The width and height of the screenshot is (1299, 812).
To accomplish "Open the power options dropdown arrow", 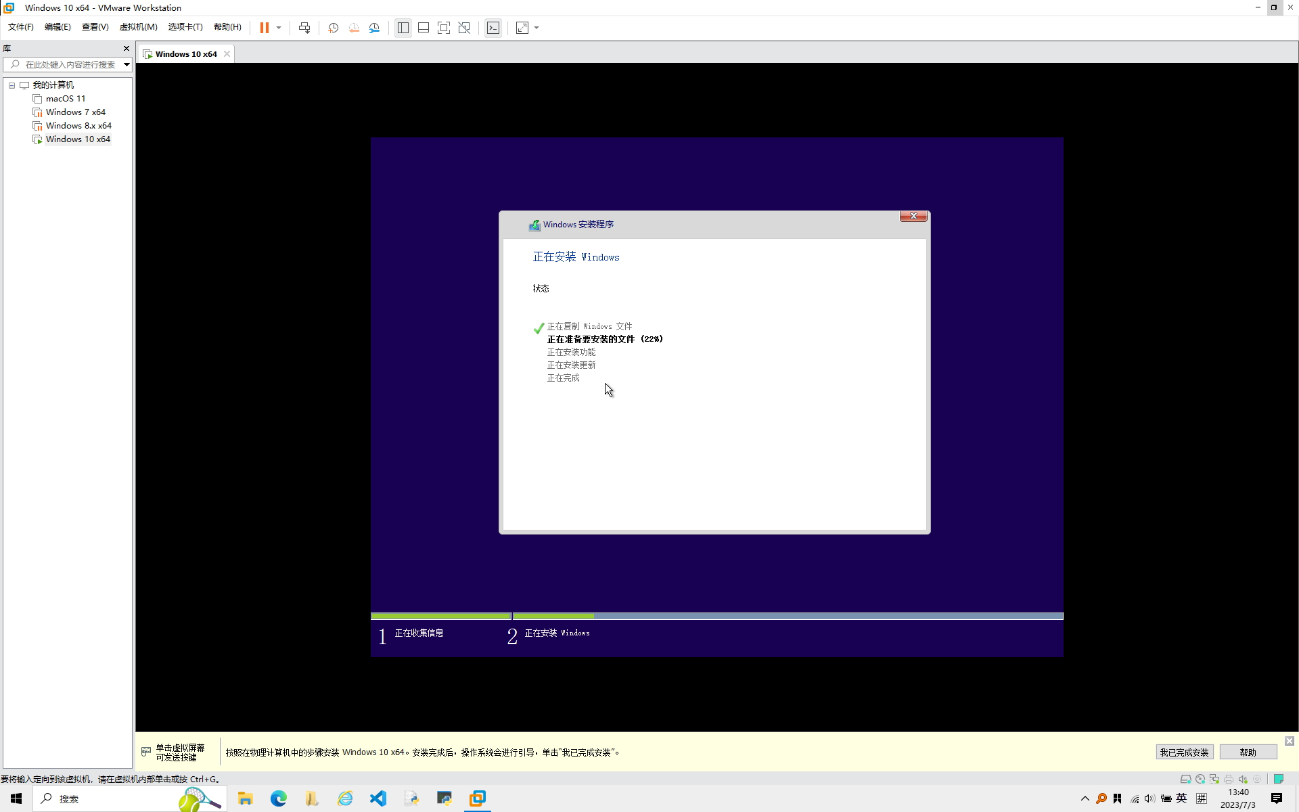I will click(279, 28).
